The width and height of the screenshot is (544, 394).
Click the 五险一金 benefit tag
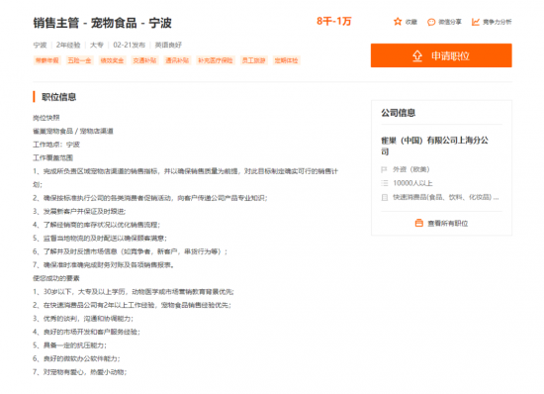[79, 60]
